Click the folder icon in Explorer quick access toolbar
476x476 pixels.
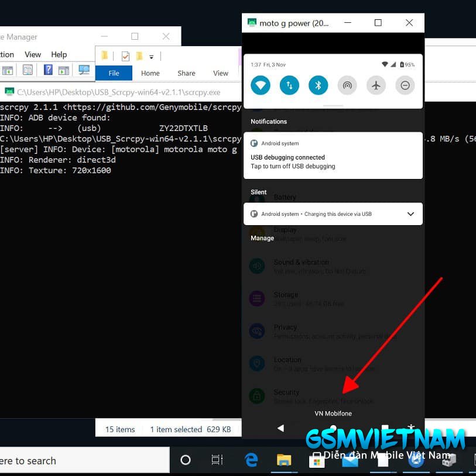click(104, 56)
